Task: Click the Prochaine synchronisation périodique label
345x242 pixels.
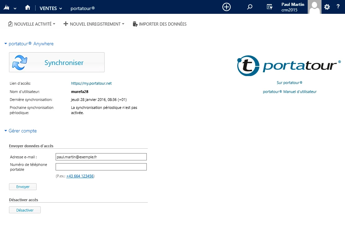Action: (31, 110)
